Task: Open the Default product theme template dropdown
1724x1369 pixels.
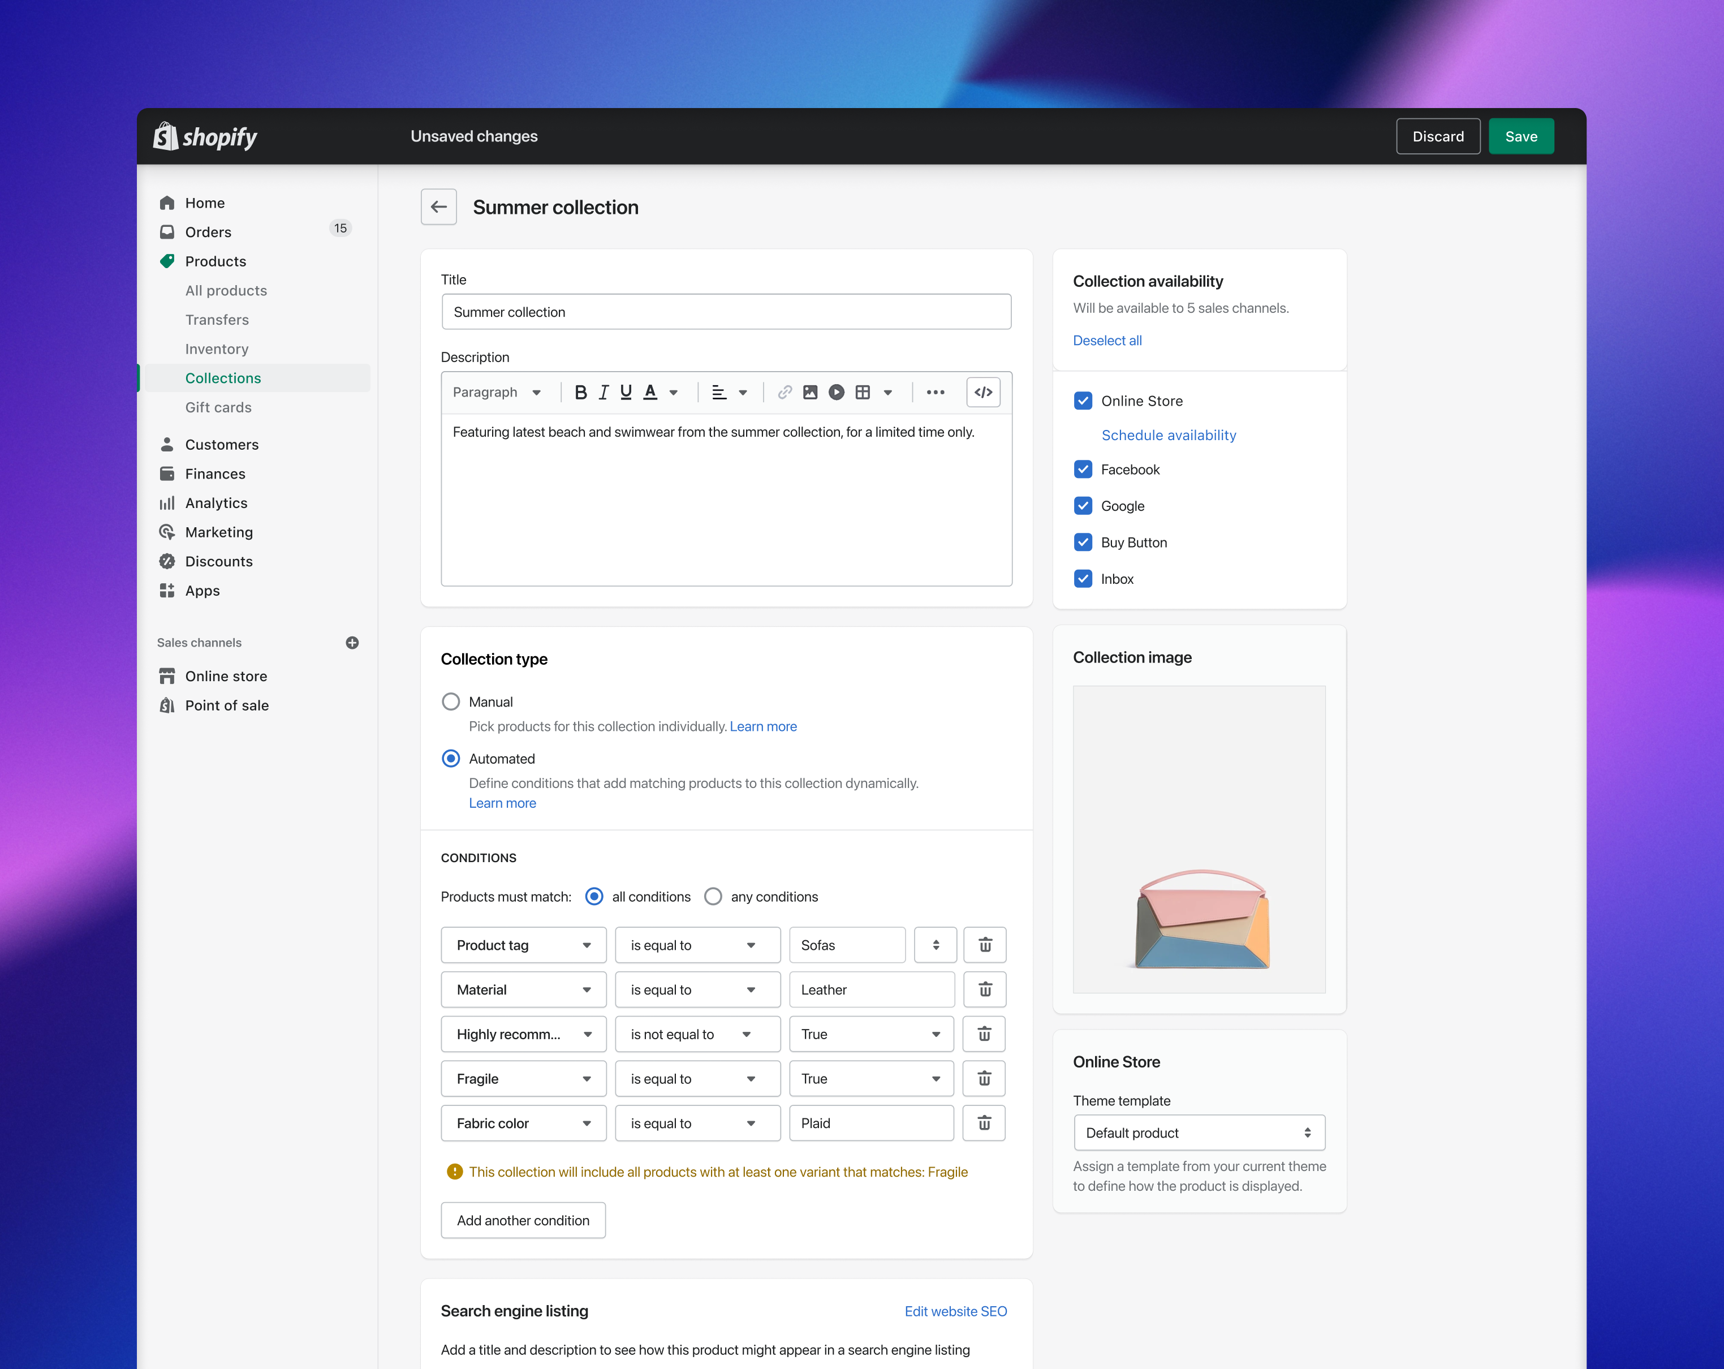Action: [1199, 1133]
